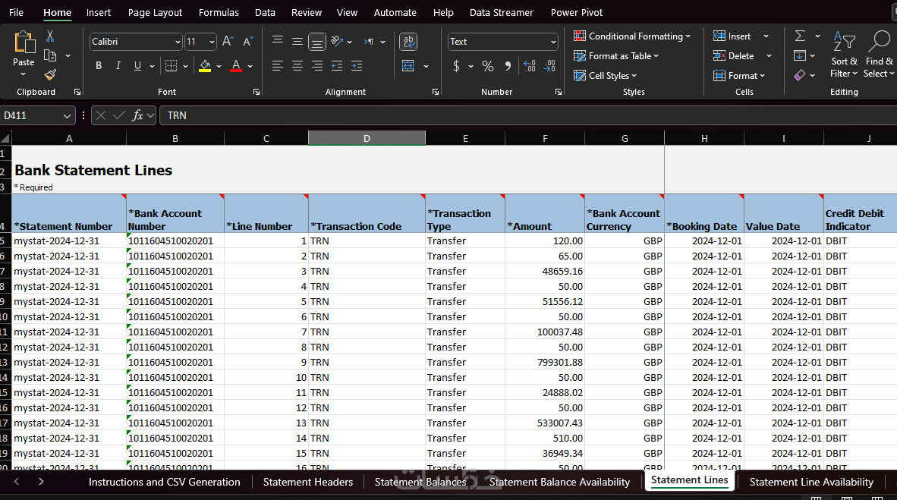Viewport: 897px width, 500px height.
Task: Click the Increase Font Size icon
Action: tap(228, 42)
